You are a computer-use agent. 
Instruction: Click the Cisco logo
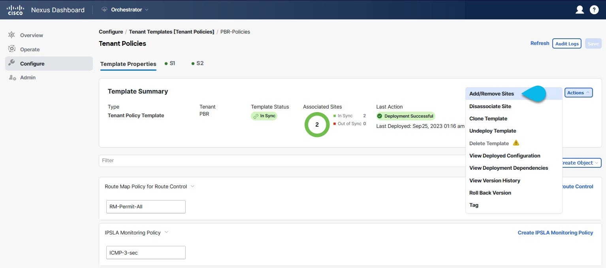click(x=16, y=10)
